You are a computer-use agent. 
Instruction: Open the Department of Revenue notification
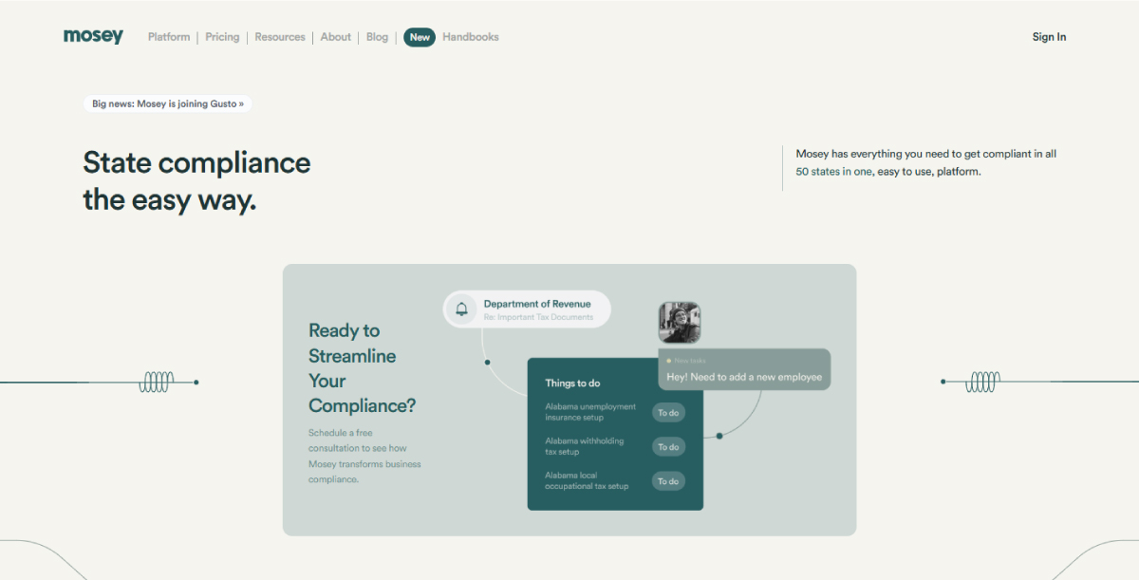527,309
